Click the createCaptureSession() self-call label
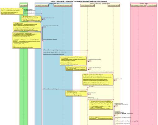This screenshot has width=158, height=125. [x=48, y=18]
